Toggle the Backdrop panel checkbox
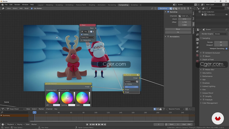This screenshot has width=229, height=129. pyautogui.click(x=168, y=12)
